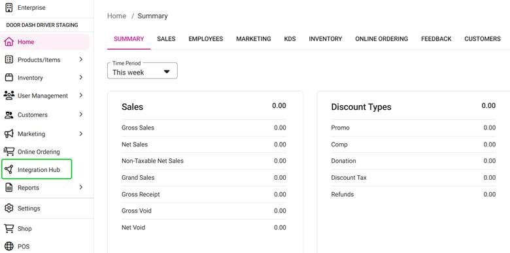
Task: Click the Gross Sales row label
Action: (x=138, y=127)
